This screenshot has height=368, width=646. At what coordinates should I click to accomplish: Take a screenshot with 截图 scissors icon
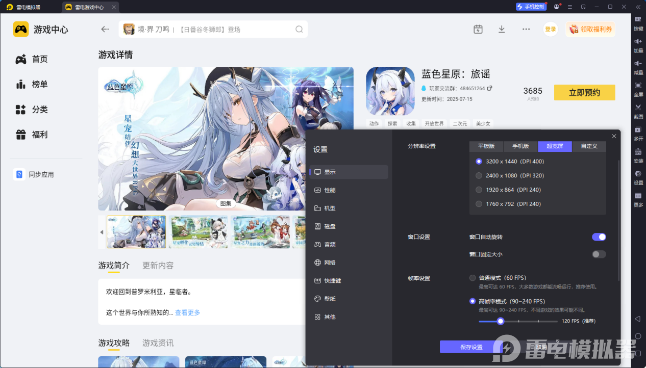pyautogui.click(x=638, y=107)
